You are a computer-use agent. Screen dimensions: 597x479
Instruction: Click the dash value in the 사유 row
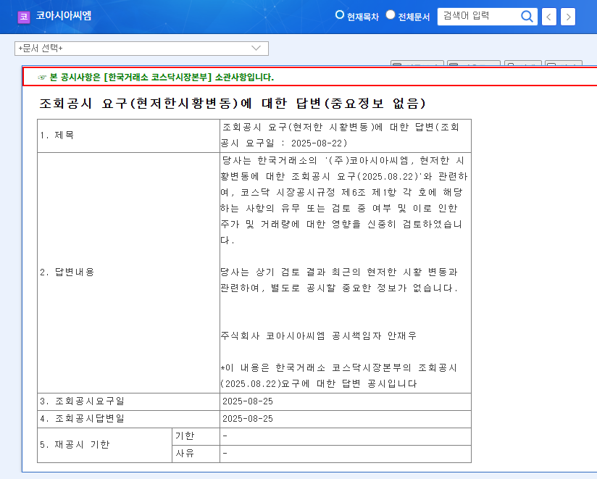pyautogui.click(x=225, y=453)
